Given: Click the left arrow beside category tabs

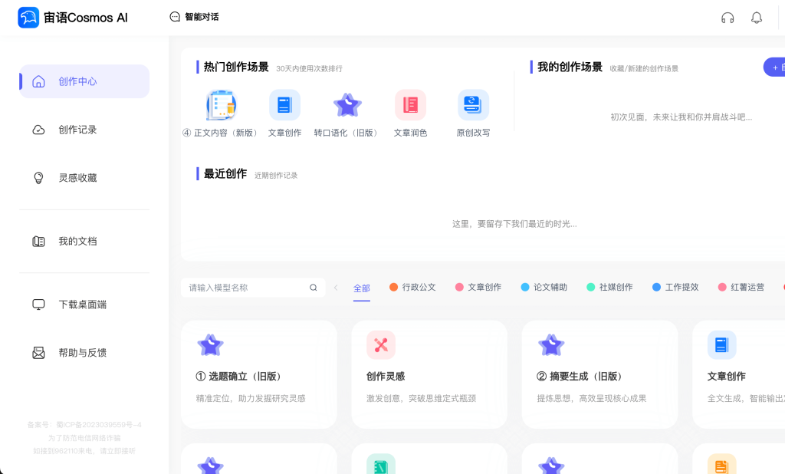Looking at the screenshot, I should click(x=336, y=288).
